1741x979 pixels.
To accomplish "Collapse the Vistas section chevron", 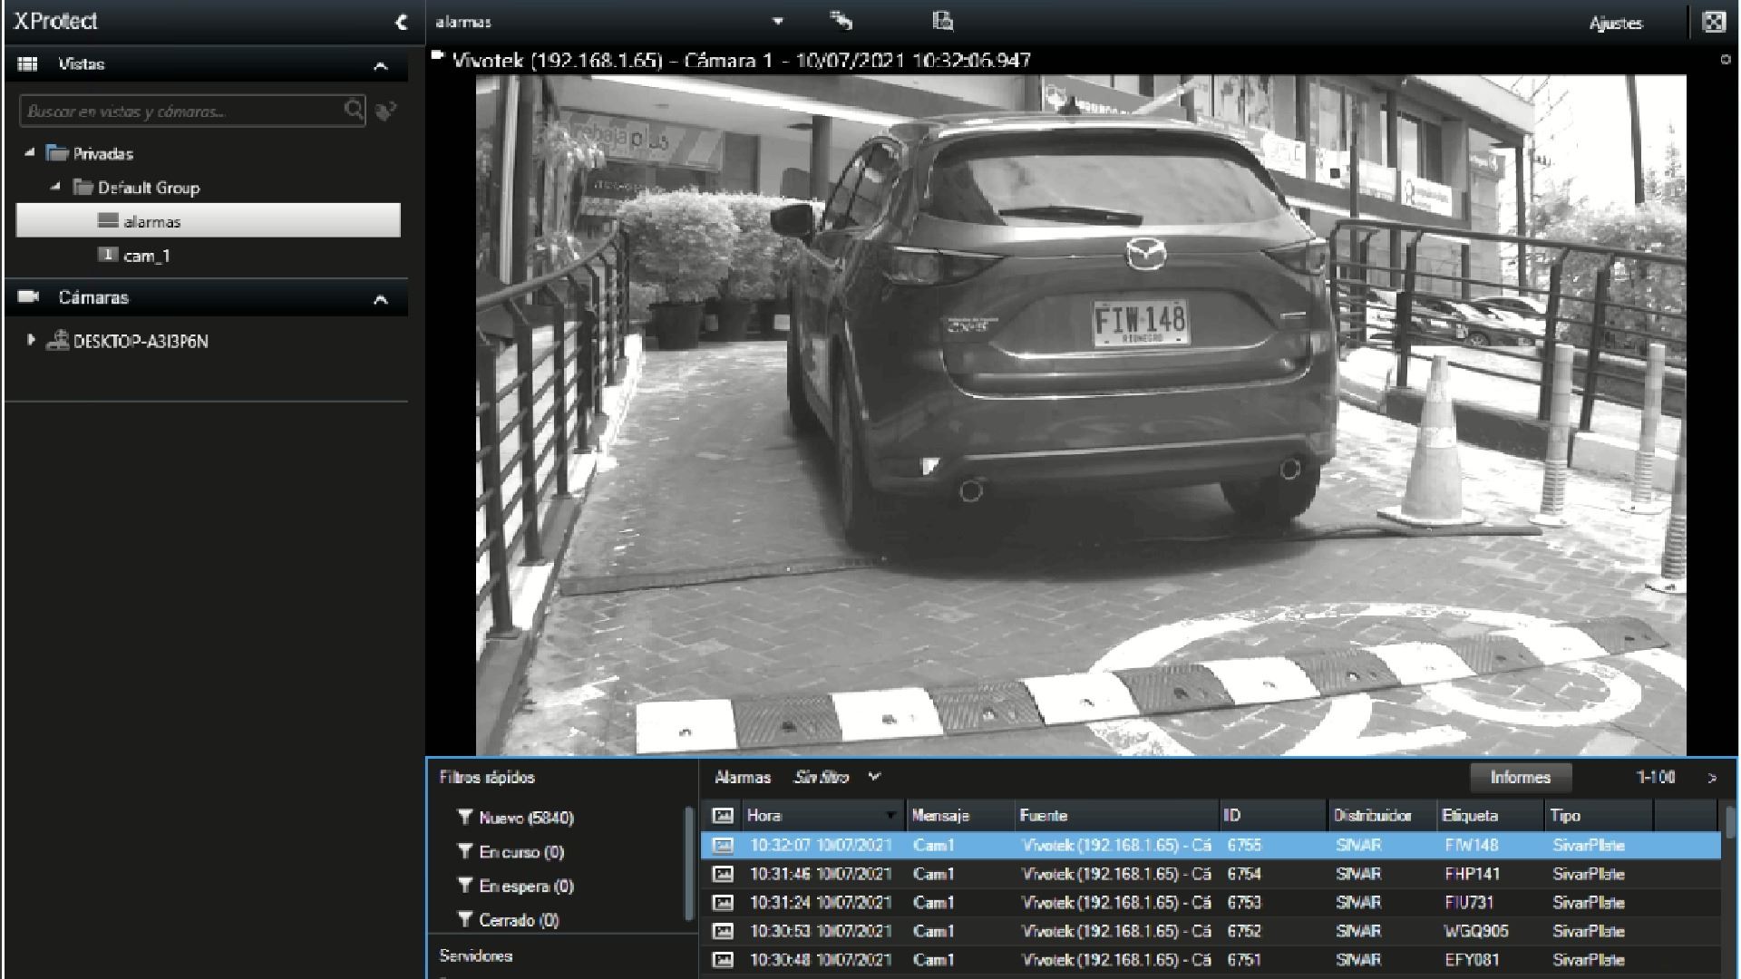I will [381, 66].
